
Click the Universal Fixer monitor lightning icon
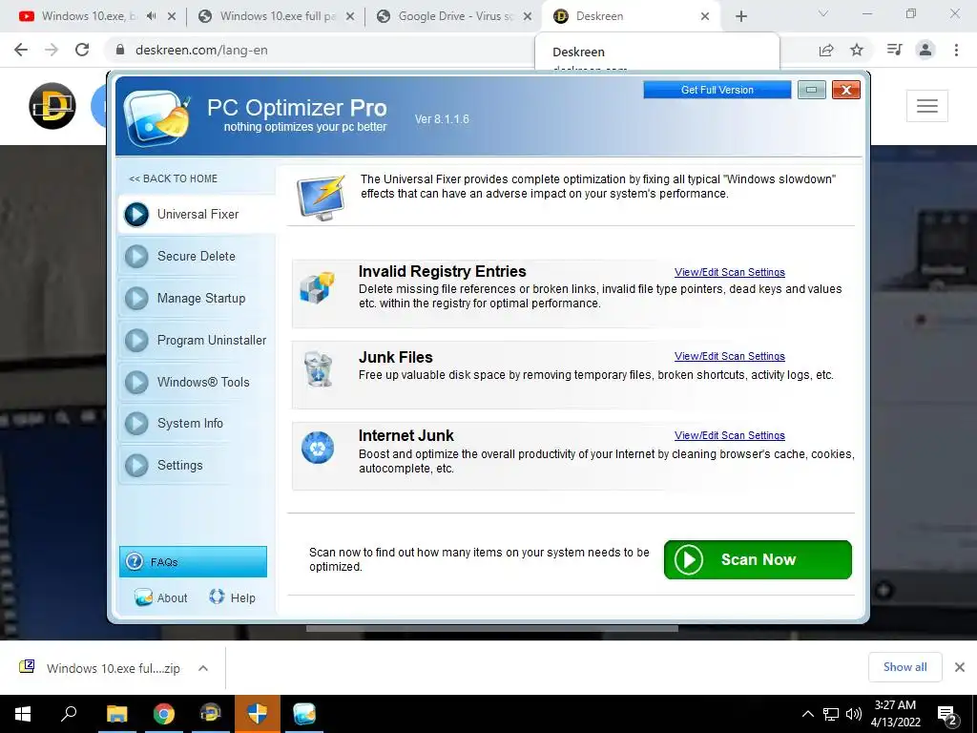tap(321, 198)
